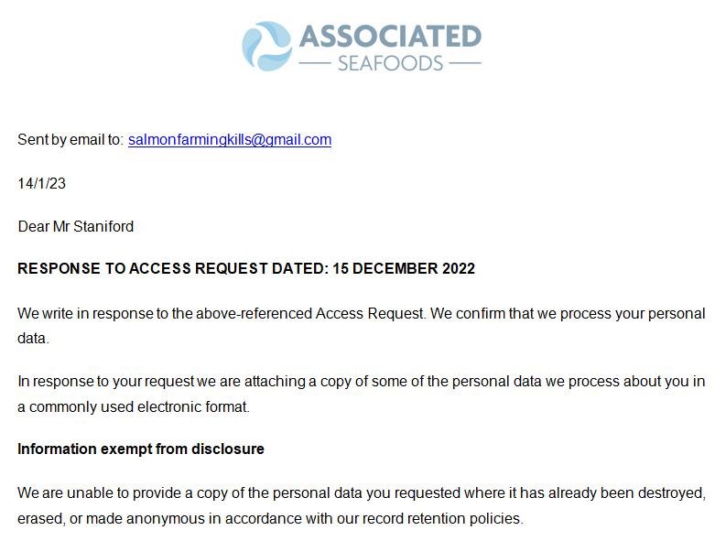Click the 'Information exempt from disclosure' subheading
715x541 pixels.
(x=141, y=449)
